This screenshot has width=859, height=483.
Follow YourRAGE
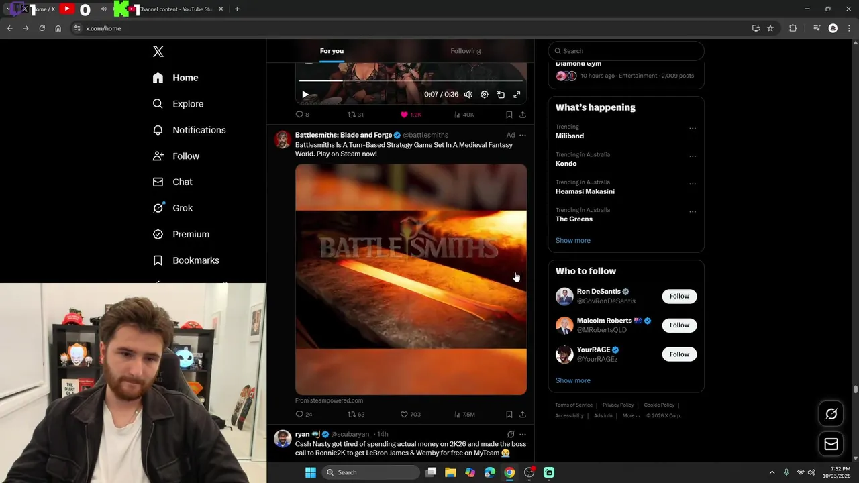[x=679, y=354]
